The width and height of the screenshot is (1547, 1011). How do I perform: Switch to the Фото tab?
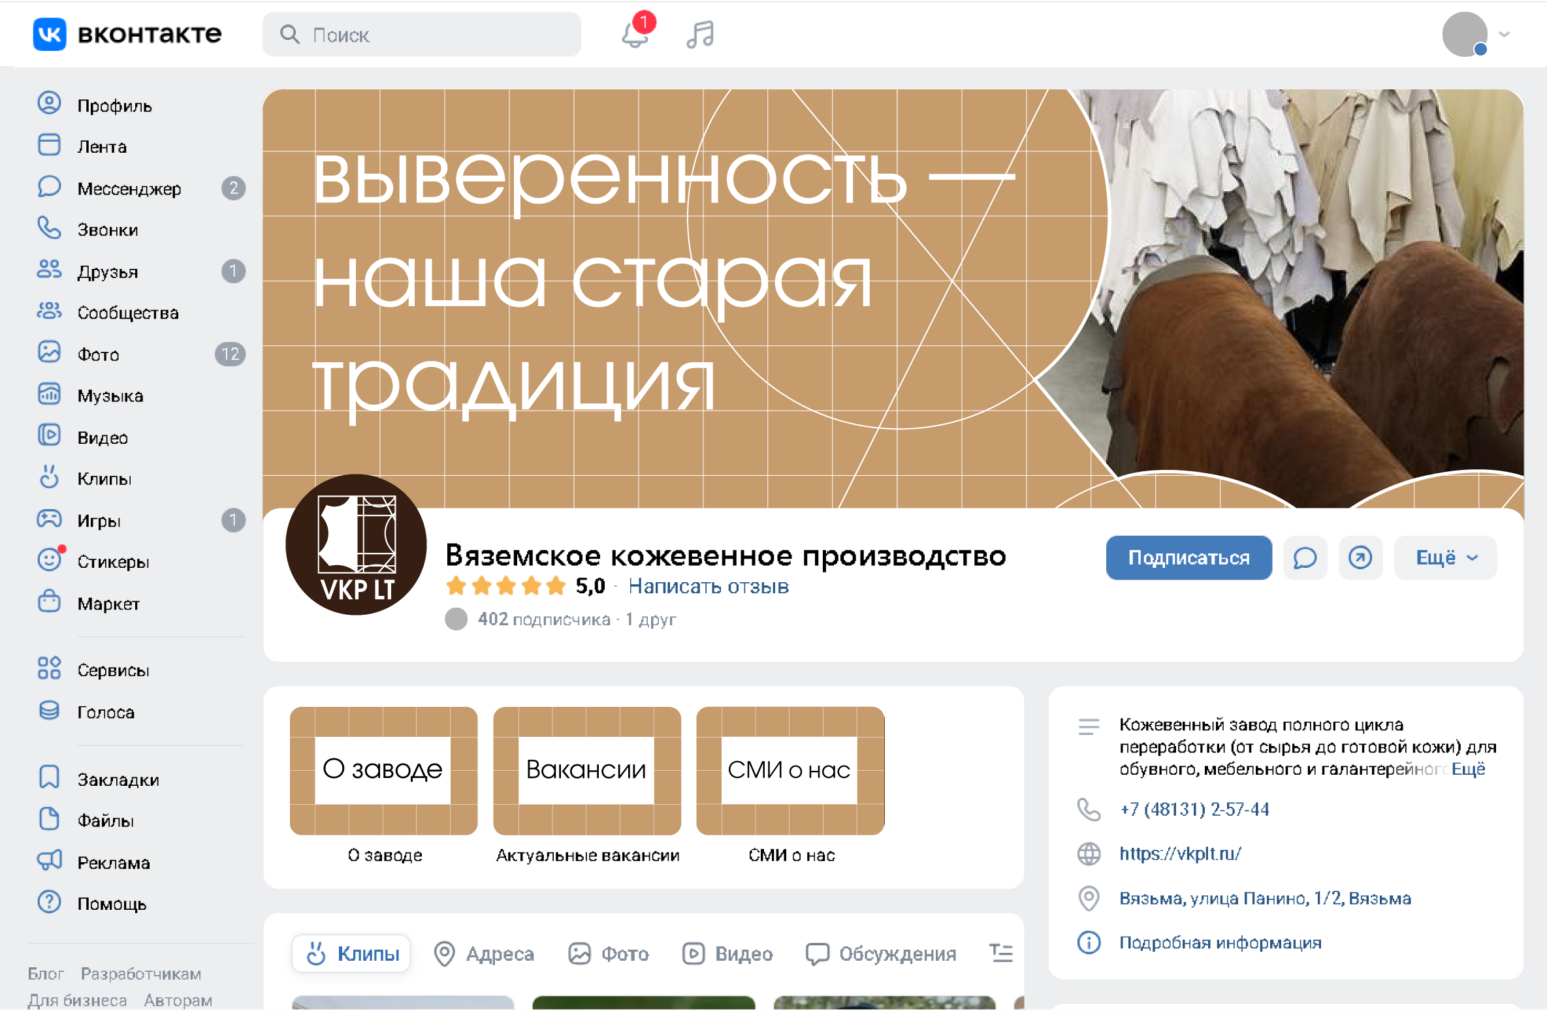coord(608,953)
